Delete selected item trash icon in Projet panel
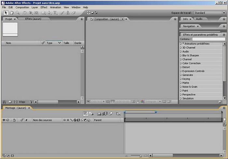Viewport: 228px width, 159px height. [31, 102]
